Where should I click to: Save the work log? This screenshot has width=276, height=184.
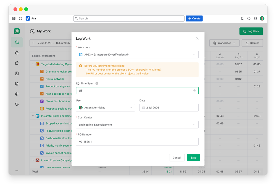coord(193,157)
